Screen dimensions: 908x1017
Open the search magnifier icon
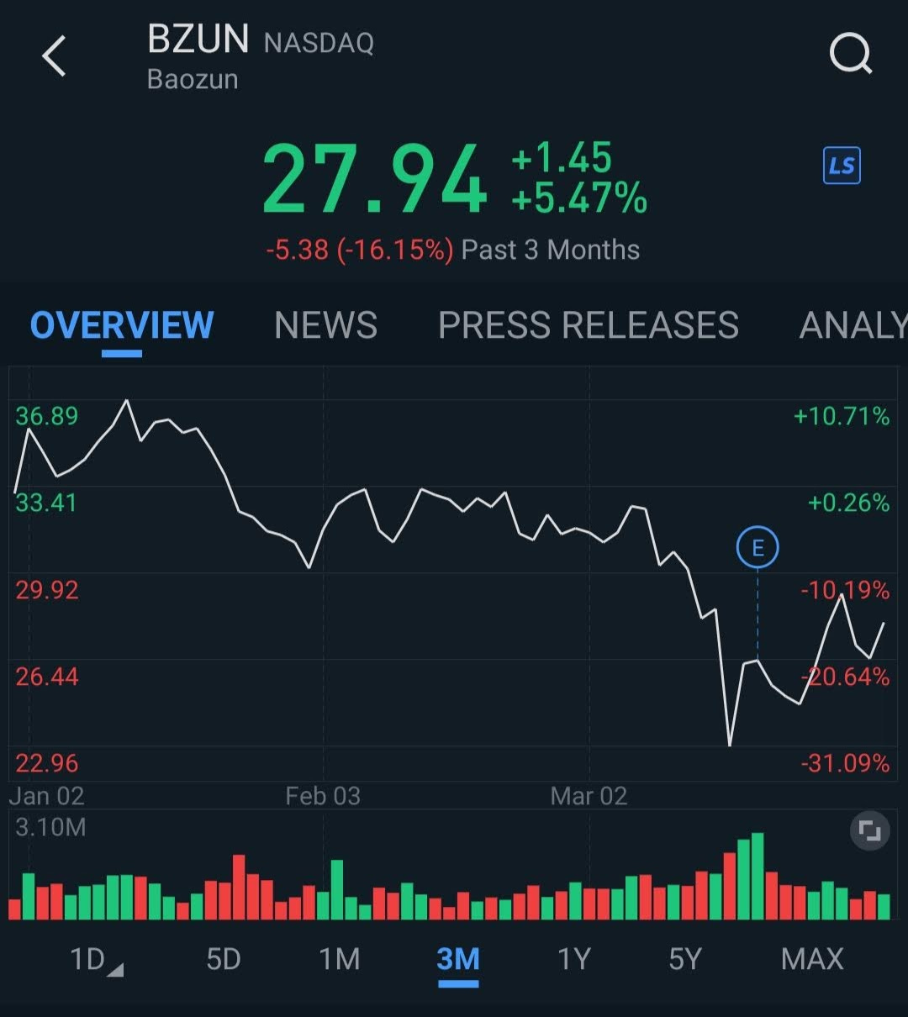click(x=851, y=55)
